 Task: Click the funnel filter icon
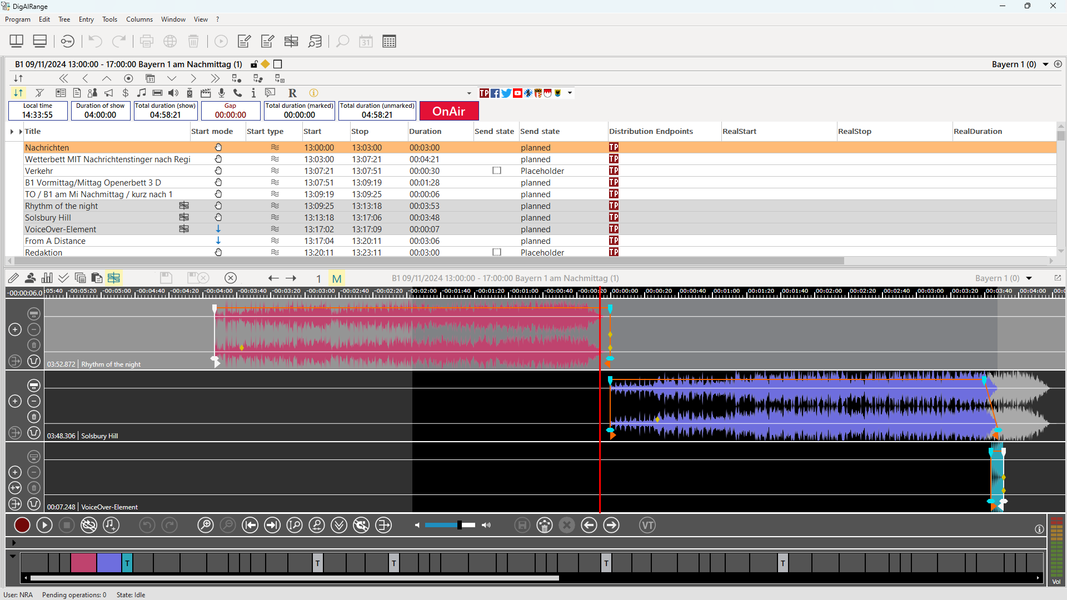[39, 93]
